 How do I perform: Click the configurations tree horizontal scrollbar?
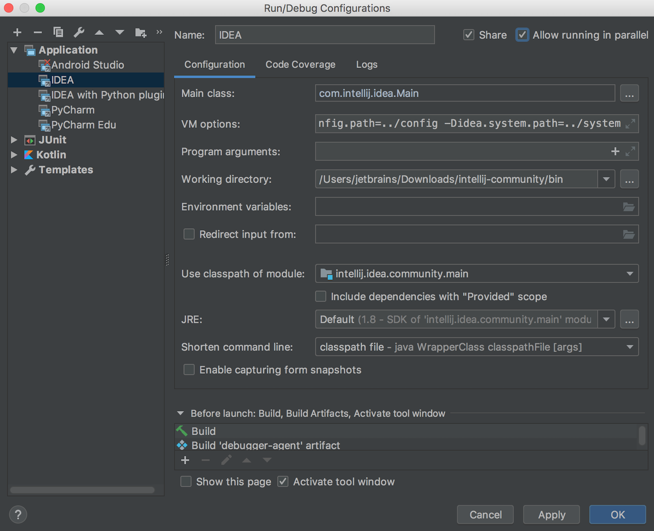82,490
